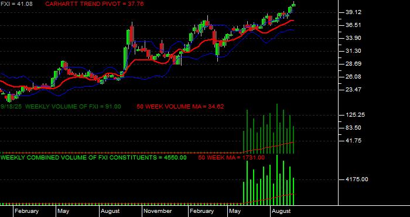410x217 pixels.
Task: Click the tallest combined constituents volume bar
Action: [x=277, y=180]
